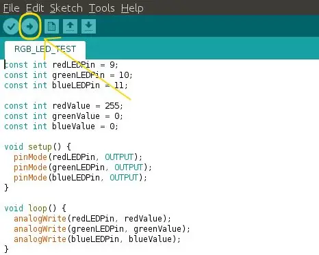The image size is (319, 255).
Task: Open the Edit menu
Action: pos(35,8)
